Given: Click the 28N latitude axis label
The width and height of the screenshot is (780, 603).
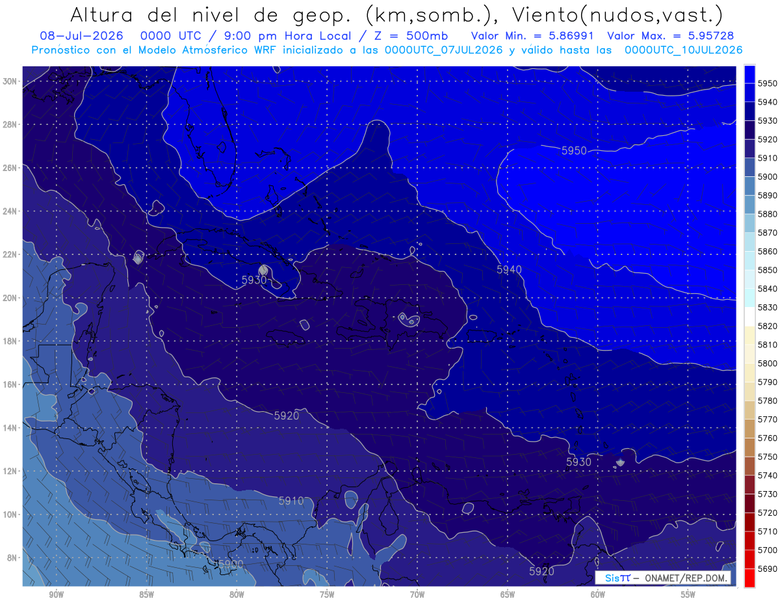Looking at the screenshot, I should coord(10,124).
